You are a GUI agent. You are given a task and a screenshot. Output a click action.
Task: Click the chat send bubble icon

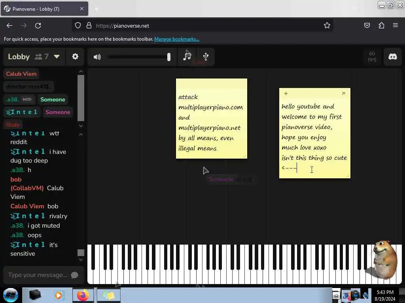click(74, 275)
